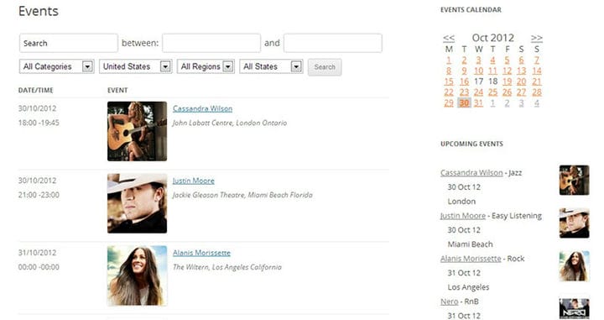Go to previous month with << arrow
This screenshot has width=604, height=320.
click(449, 38)
